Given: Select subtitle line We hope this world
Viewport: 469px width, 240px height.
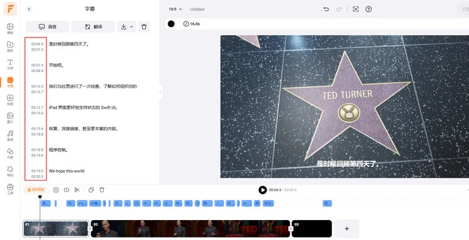Looking at the screenshot, I should pyautogui.click(x=67, y=171).
